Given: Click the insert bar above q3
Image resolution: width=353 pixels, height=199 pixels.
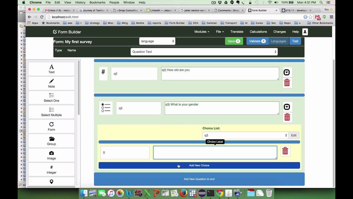Looking at the screenshot, I should (199, 95).
